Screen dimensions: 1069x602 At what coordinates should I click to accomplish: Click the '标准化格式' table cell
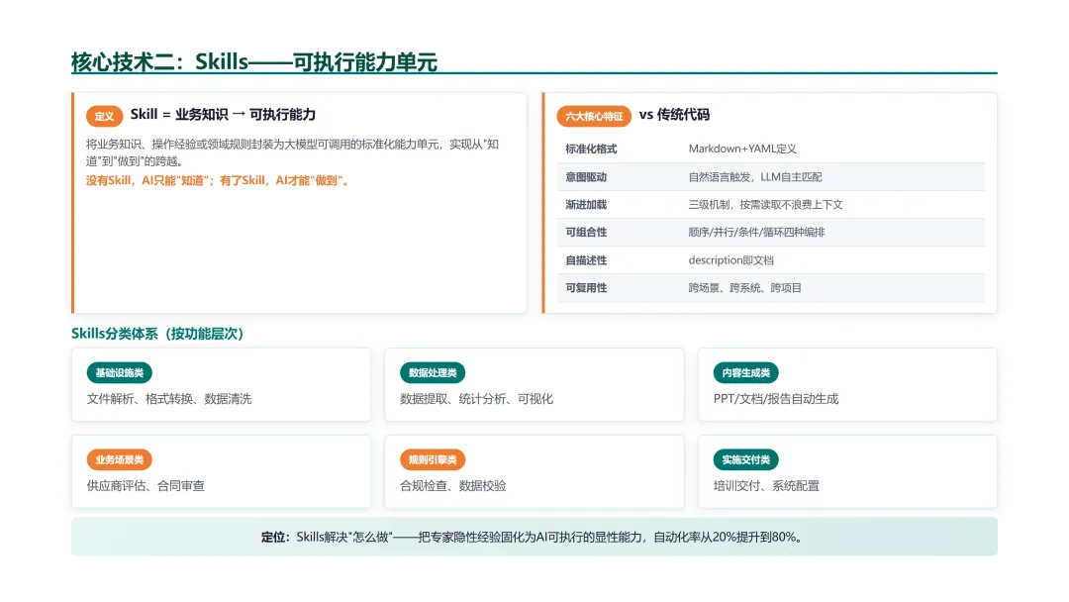[x=591, y=149]
